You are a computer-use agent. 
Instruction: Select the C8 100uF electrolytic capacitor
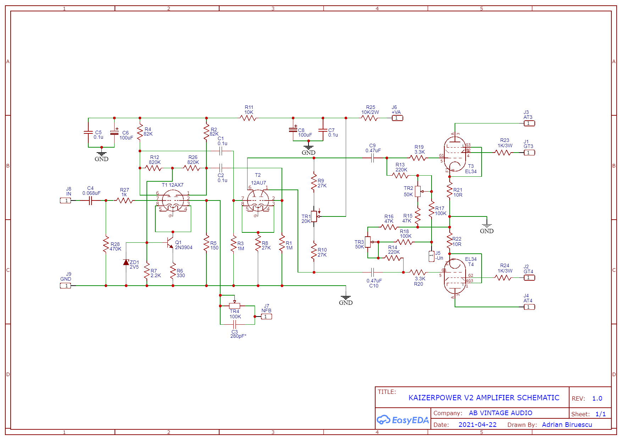point(293,129)
